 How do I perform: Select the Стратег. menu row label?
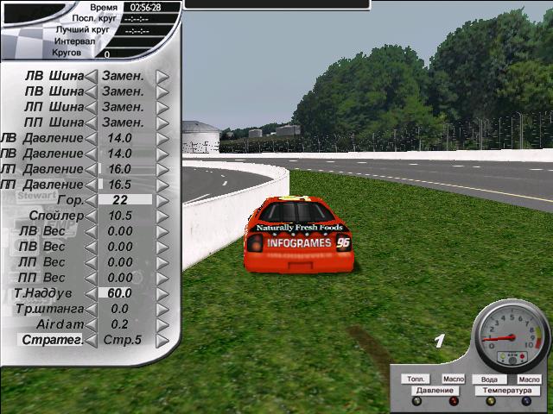(x=52, y=340)
